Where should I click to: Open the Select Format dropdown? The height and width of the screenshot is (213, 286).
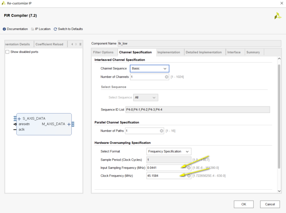pos(169,152)
